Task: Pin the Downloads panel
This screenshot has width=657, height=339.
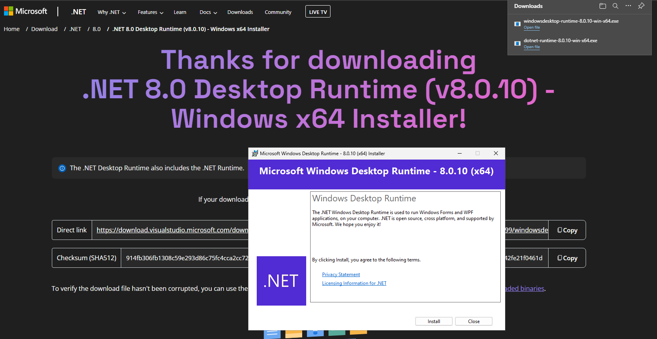Action: pyautogui.click(x=641, y=6)
